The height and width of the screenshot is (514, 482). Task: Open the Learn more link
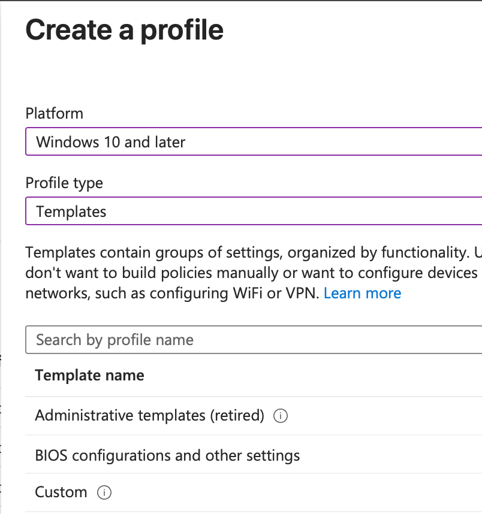[x=362, y=293]
